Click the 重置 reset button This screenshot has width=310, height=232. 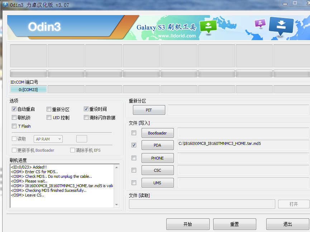(x=235, y=224)
